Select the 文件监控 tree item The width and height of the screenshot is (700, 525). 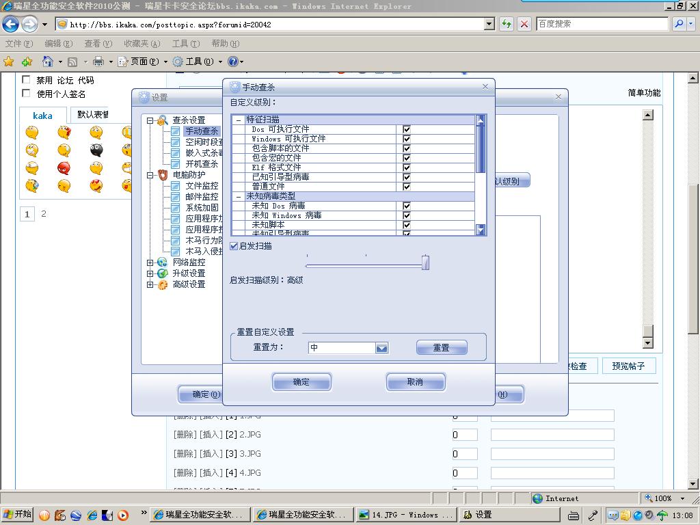tap(202, 186)
